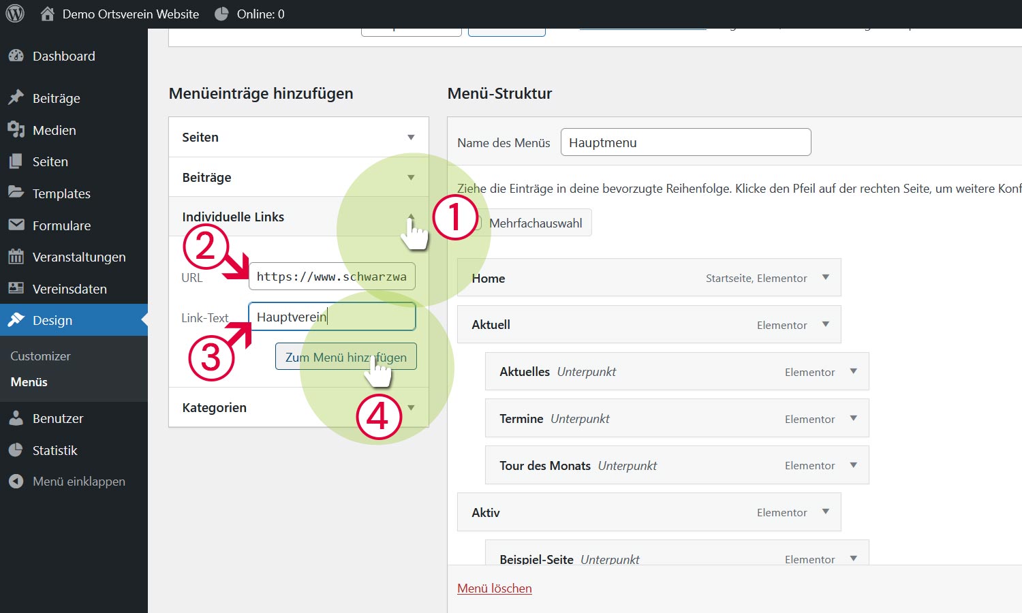Click the Dashboard gauge icon

(16, 56)
